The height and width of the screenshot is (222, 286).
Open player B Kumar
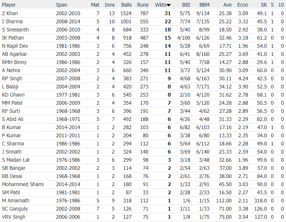[12, 127]
